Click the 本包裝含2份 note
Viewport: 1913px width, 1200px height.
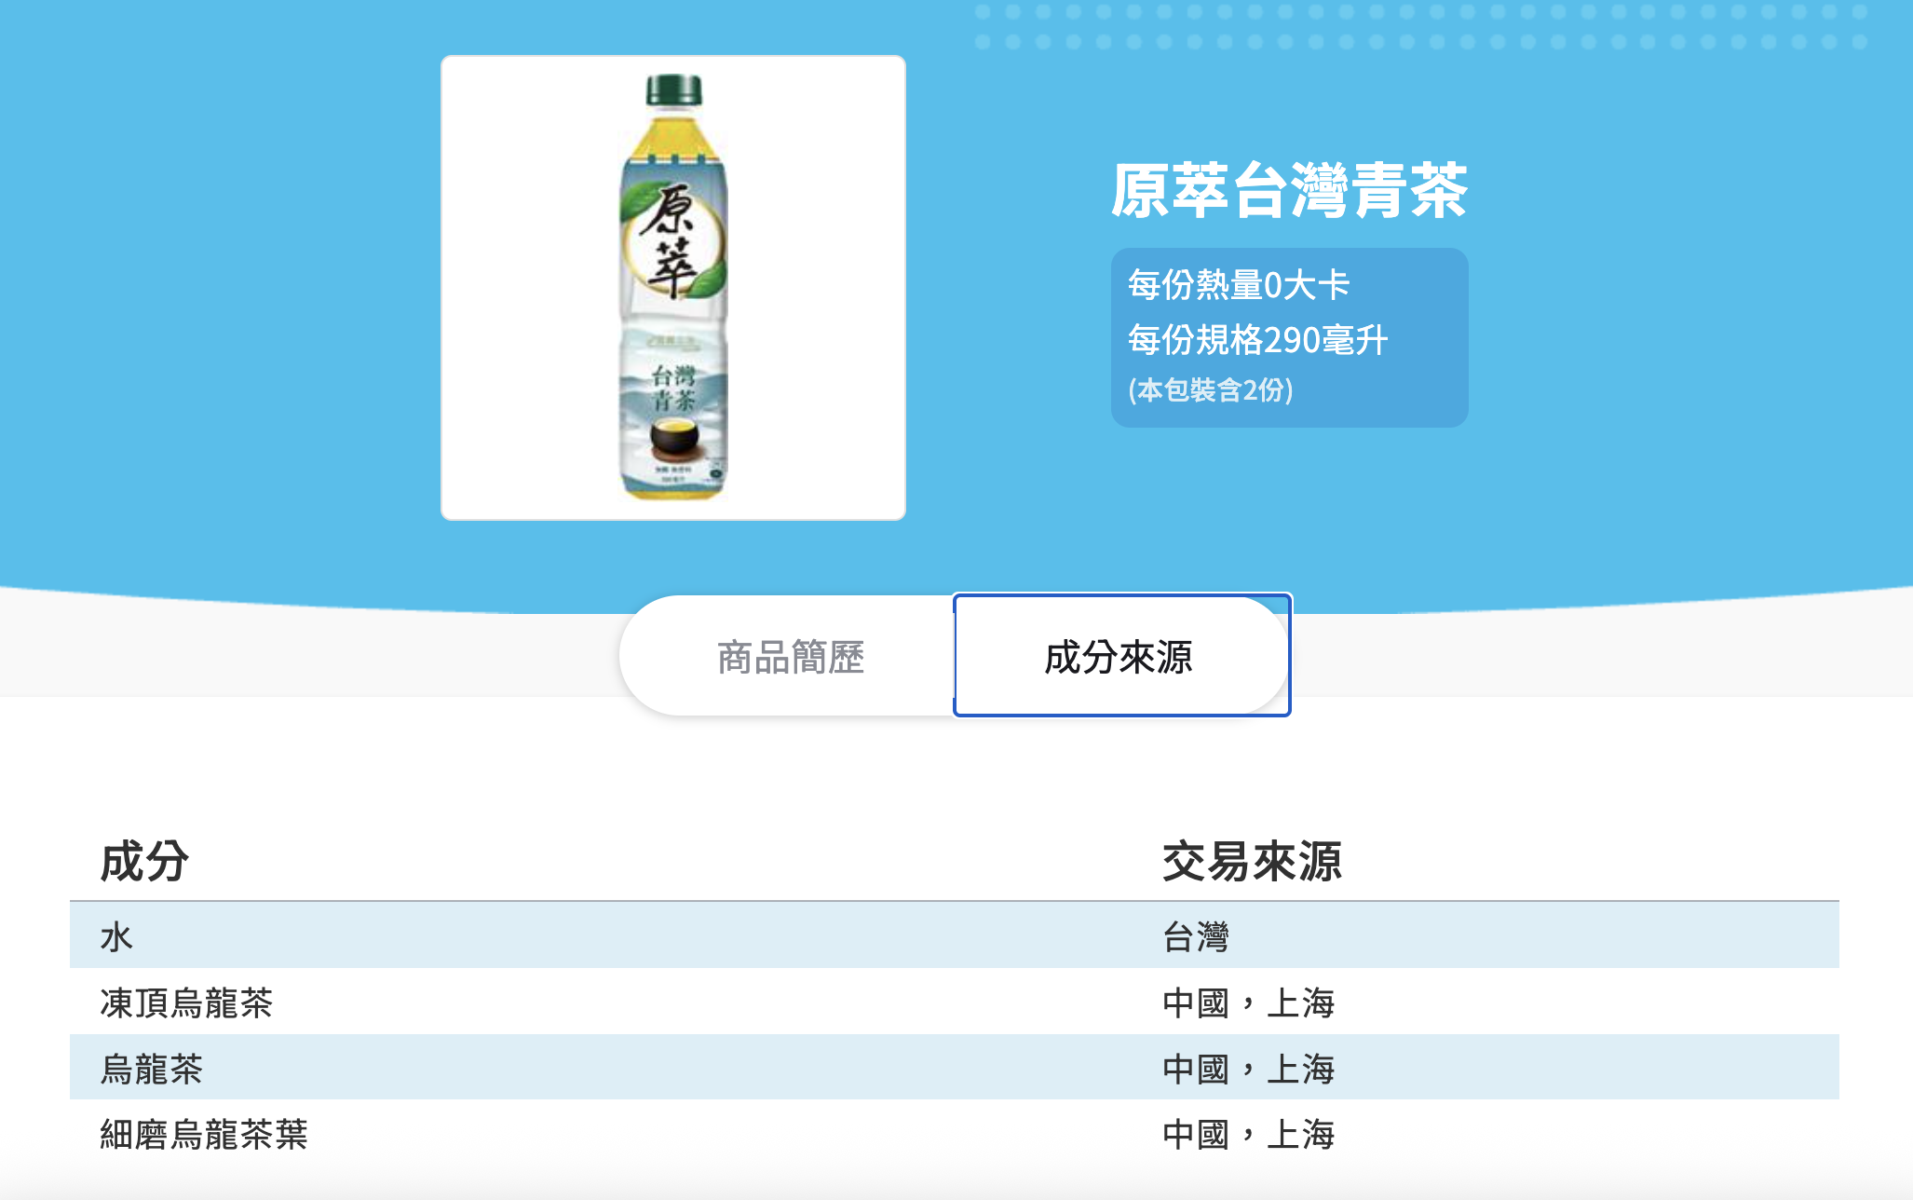point(1210,389)
